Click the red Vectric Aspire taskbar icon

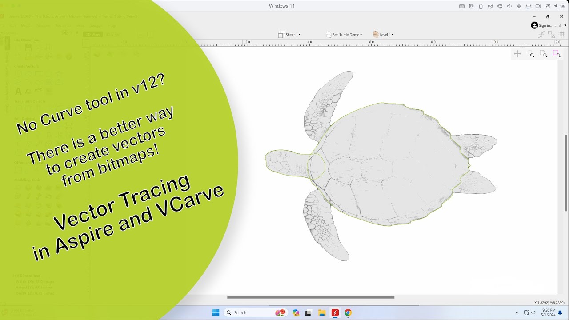coord(335,312)
